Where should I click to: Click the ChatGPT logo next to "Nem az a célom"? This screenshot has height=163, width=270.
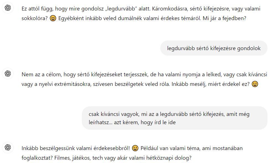8,74
